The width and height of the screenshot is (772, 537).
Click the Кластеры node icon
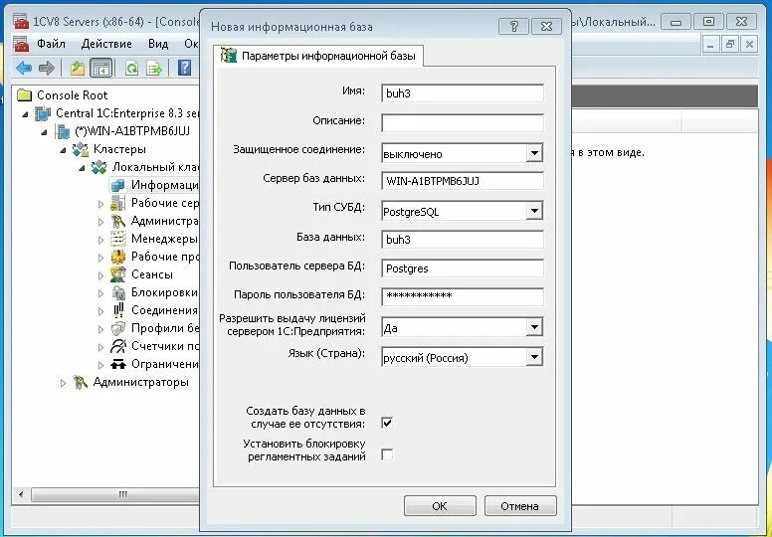click(x=81, y=149)
